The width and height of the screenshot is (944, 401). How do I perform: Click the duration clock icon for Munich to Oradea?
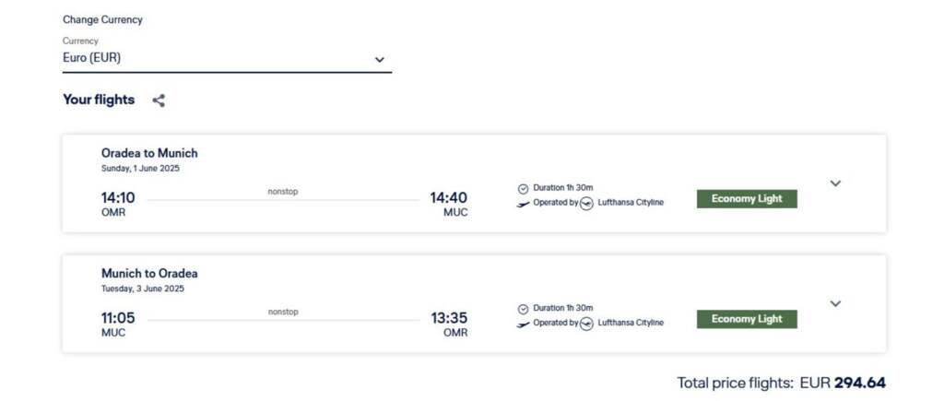pyautogui.click(x=524, y=309)
